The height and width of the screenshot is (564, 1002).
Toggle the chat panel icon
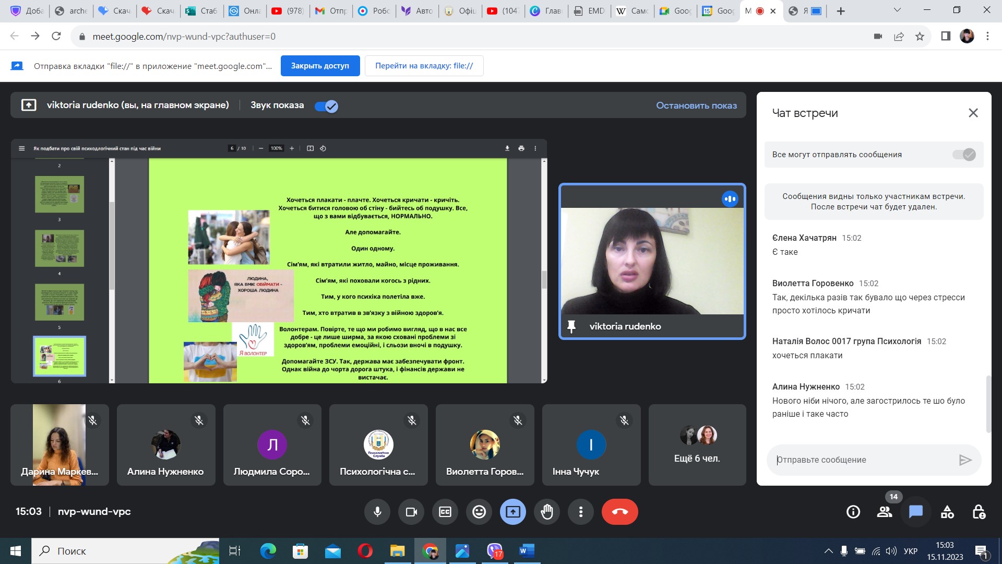pos(916,512)
